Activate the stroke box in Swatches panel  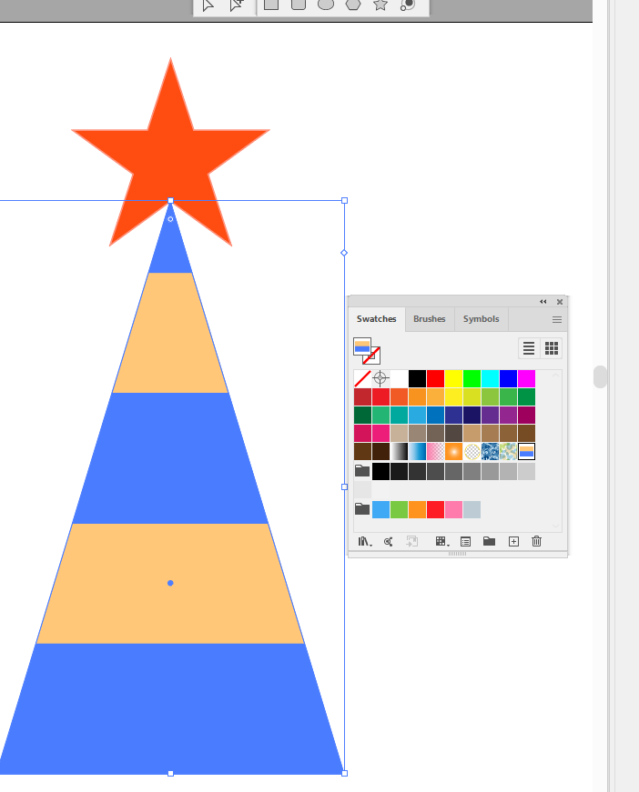click(373, 356)
